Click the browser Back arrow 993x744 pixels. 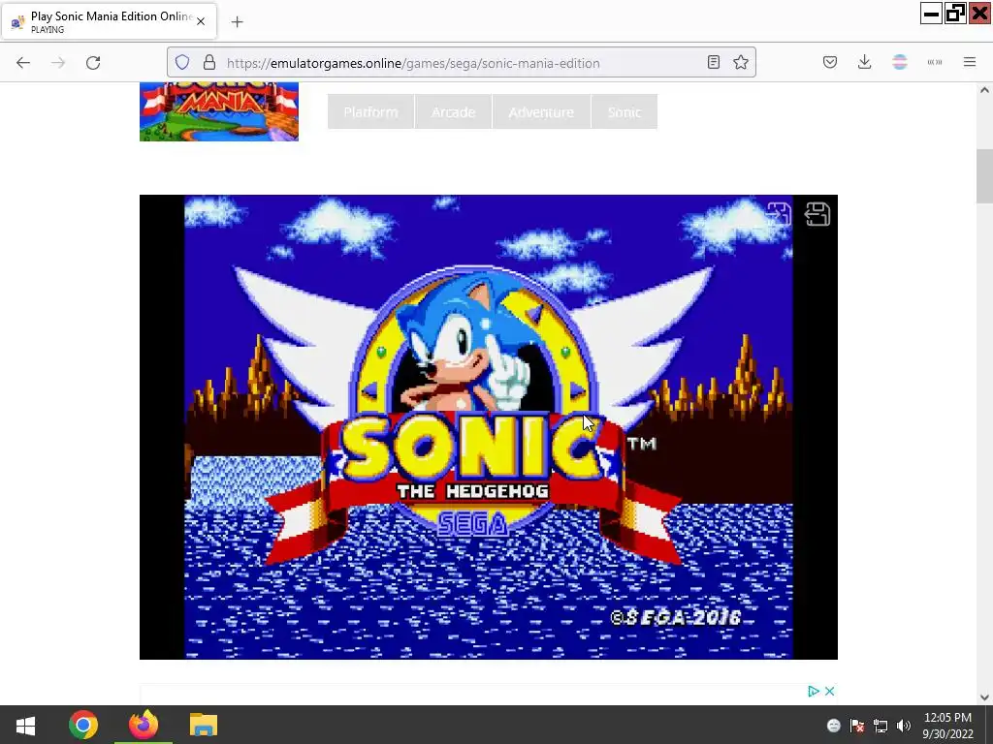[x=23, y=63]
